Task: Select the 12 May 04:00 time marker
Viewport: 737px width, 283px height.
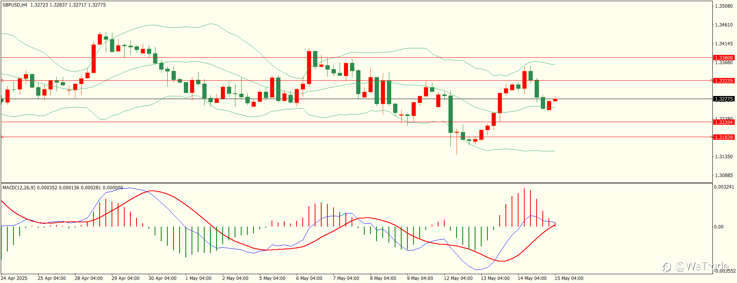Action: tap(458, 278)
